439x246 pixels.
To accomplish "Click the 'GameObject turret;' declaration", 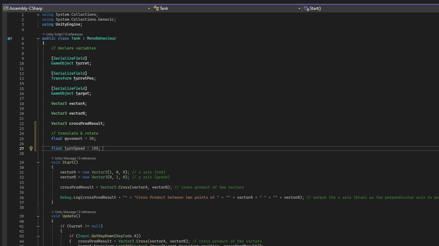I will (x=71, y=63).
